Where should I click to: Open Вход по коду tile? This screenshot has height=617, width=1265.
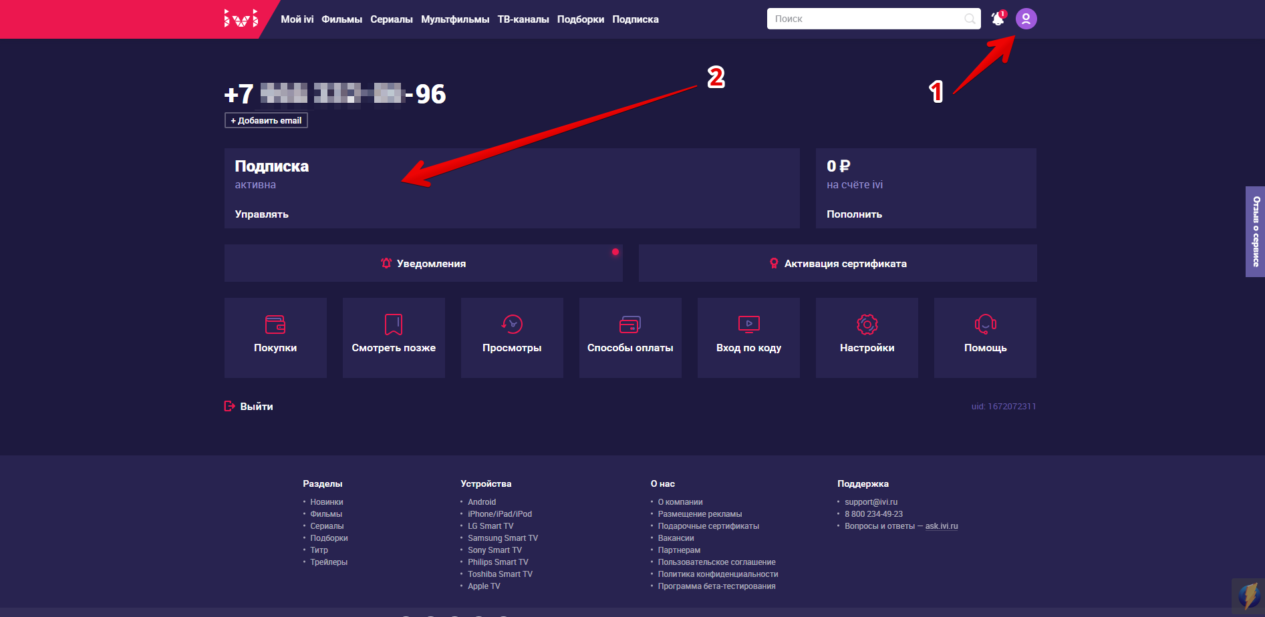pyautogui.click(x=748, y=337)
